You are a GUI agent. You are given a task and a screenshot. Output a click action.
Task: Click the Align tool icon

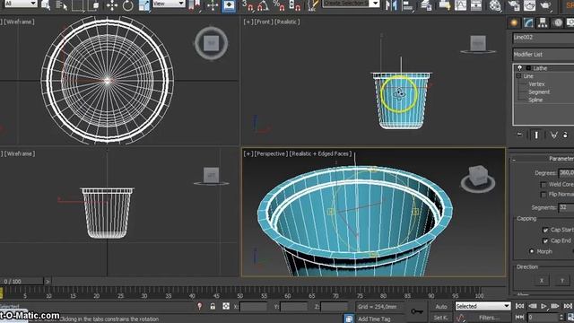coord(407,5)
